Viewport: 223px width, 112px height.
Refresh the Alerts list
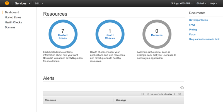pos(182,88)
